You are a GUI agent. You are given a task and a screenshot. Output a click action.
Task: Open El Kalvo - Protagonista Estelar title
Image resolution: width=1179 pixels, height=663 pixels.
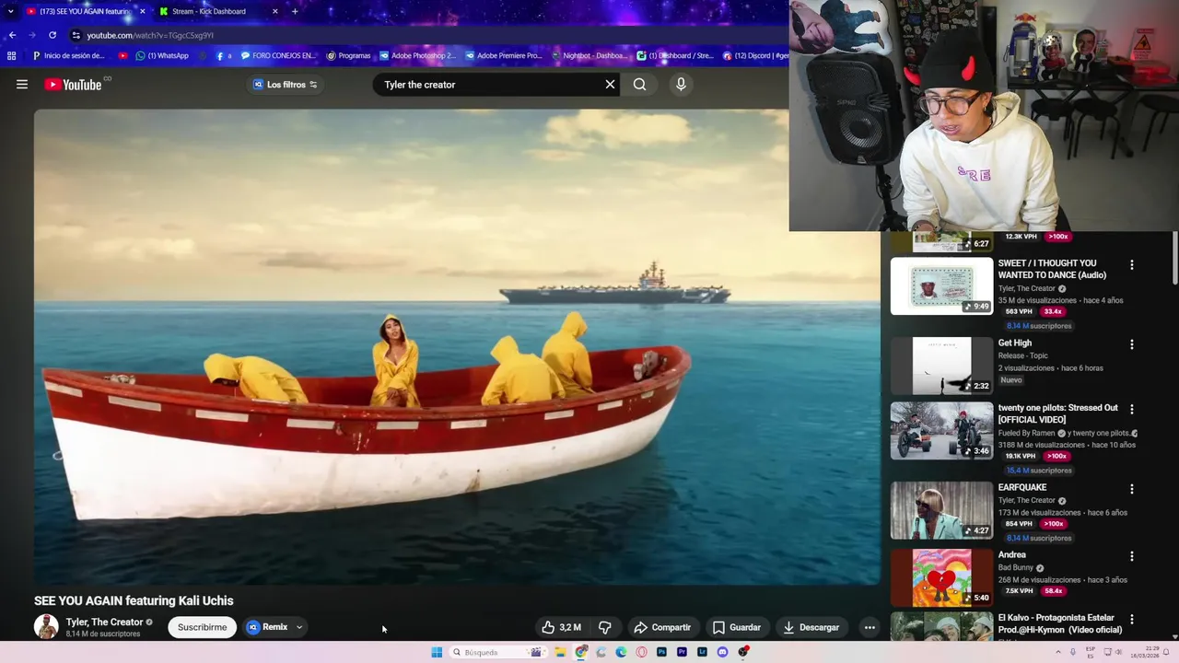point(1060,623)
